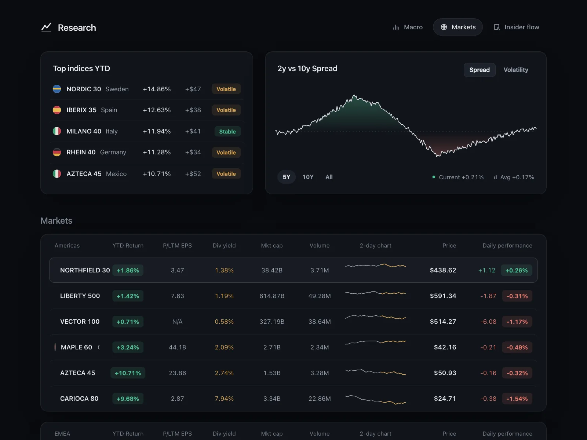Click the Volatile badge in AZTECA 45 Mexico row

226,174
